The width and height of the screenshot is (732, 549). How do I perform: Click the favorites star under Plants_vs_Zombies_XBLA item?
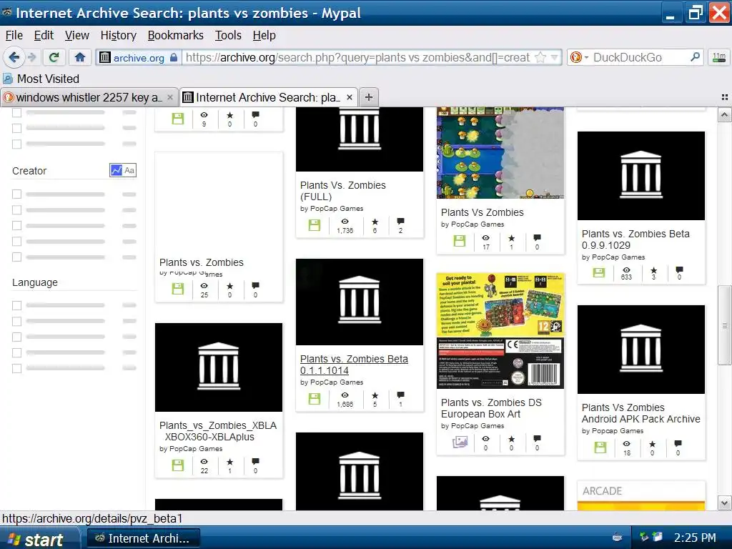(x=229, y=462)
